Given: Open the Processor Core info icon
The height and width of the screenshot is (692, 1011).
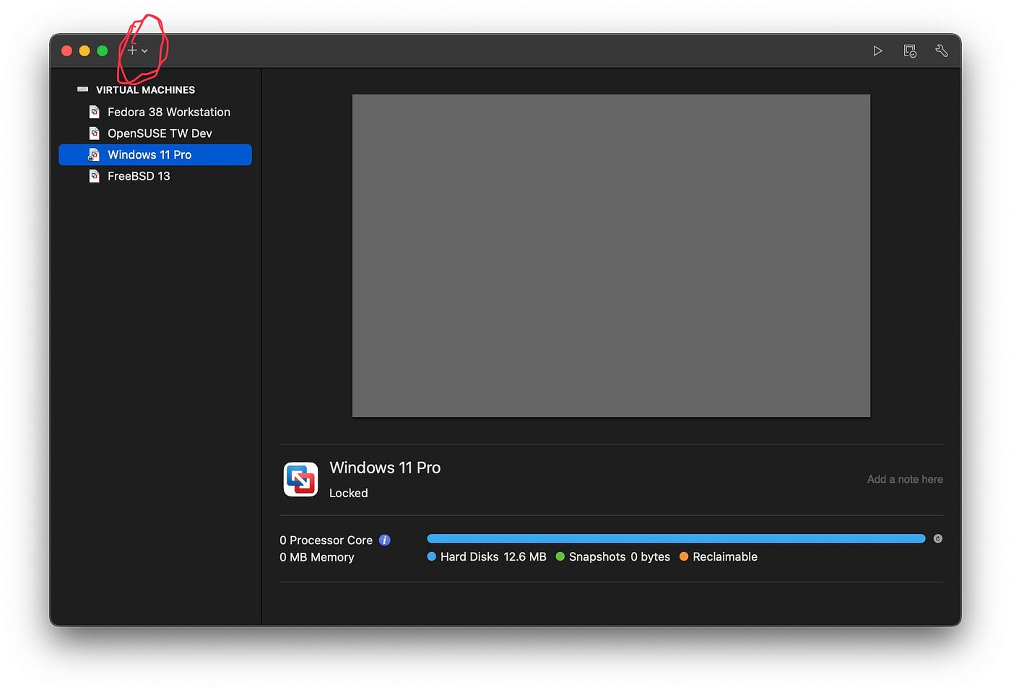Looking at the screenshot, I should [385, 540].
